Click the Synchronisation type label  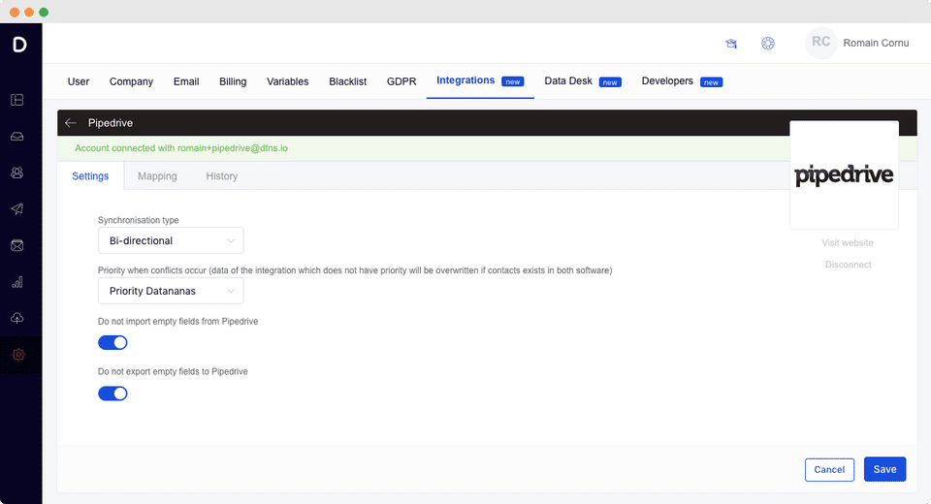[139, 220]
